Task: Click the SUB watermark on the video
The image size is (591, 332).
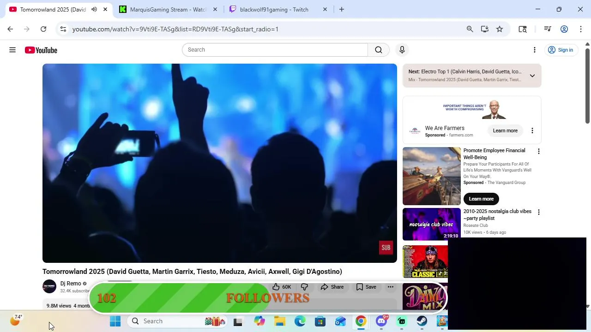Action: [x=386, y=248]
